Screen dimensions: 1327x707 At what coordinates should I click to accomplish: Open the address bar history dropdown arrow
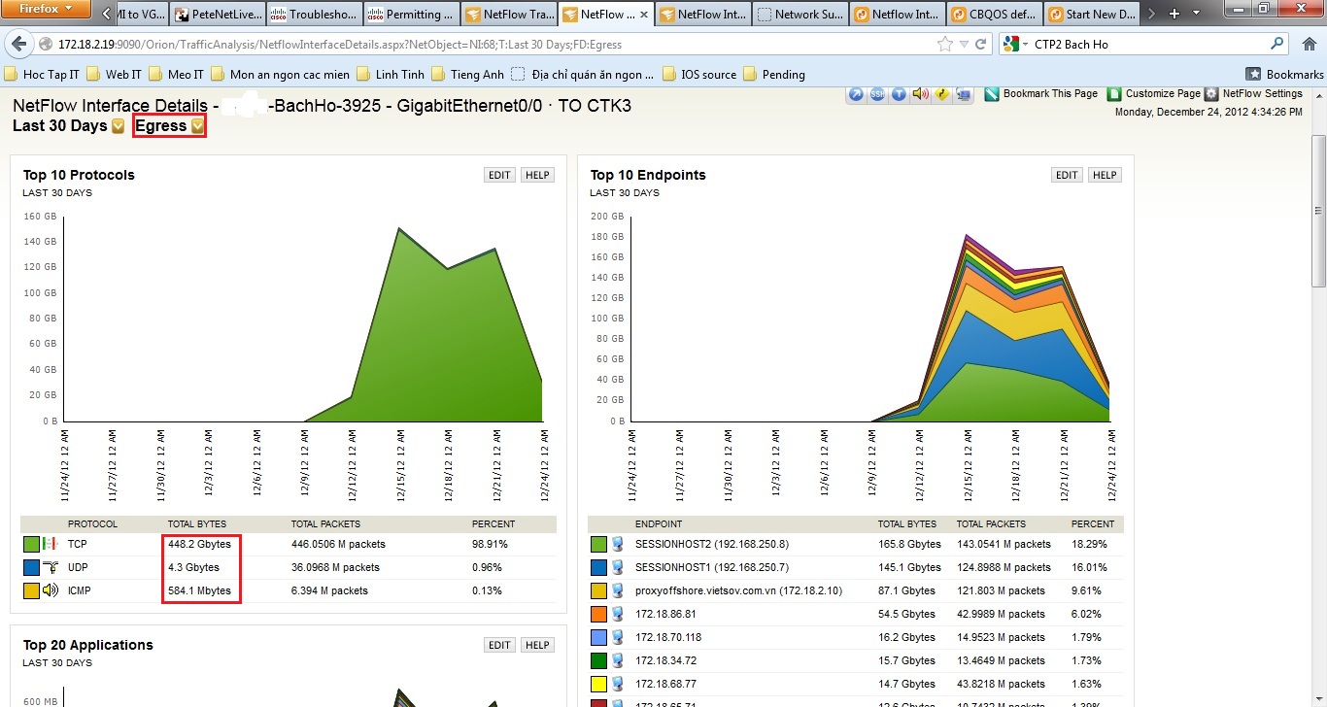964,44
